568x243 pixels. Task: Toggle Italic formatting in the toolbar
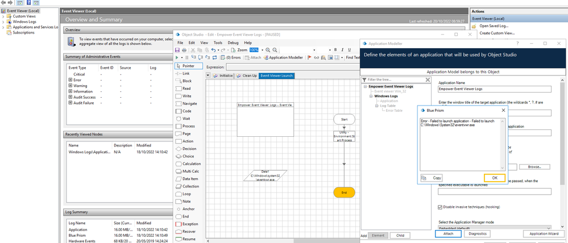(x=342, y=50)
